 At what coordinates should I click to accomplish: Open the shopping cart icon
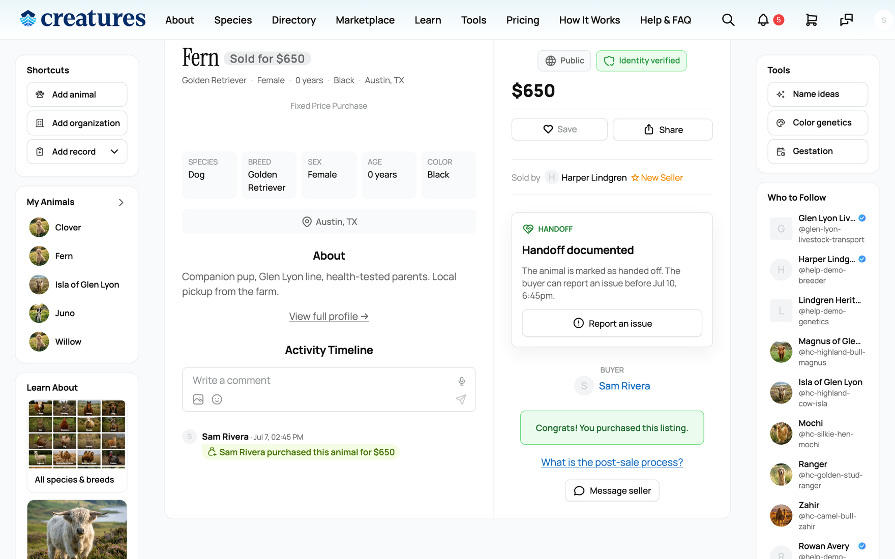tap(812, 20)
